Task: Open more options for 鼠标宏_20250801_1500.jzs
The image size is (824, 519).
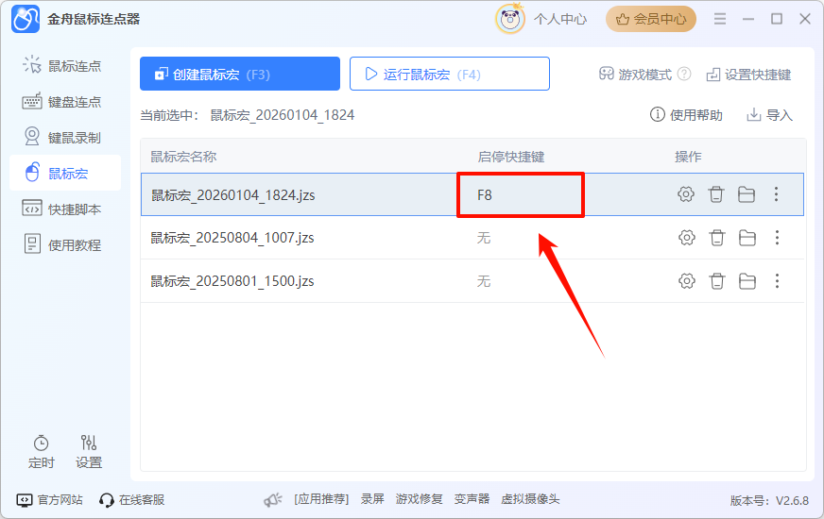Action: pos(778,281)
